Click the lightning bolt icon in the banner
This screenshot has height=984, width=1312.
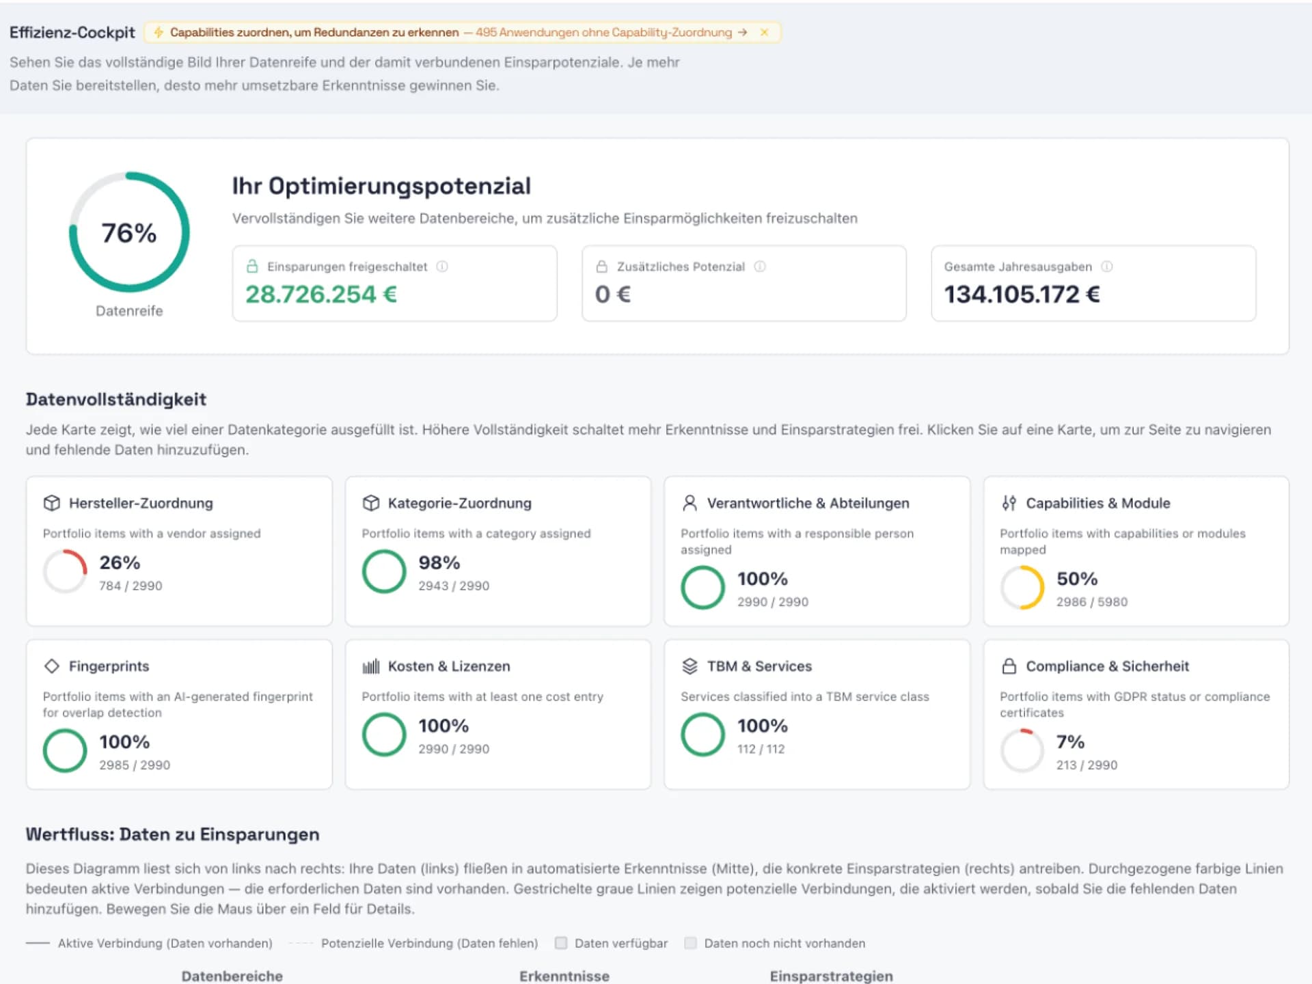click(x=159, y=32)
